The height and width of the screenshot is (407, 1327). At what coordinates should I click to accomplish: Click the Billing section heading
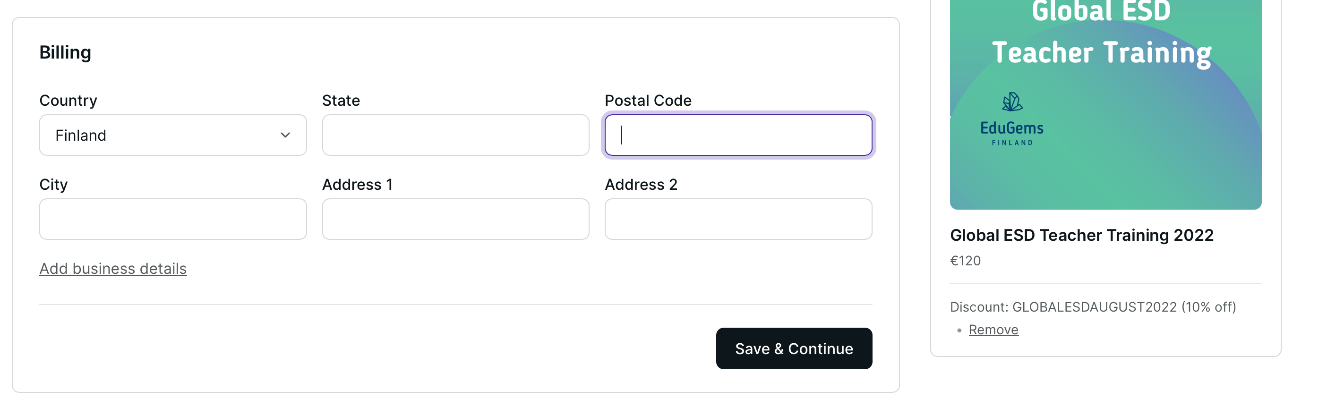(x=65, y=52)
